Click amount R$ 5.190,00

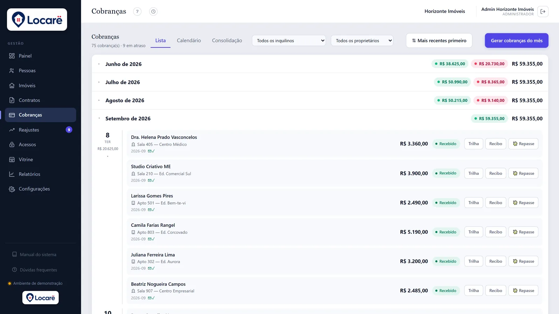click(x=414, y=232)
